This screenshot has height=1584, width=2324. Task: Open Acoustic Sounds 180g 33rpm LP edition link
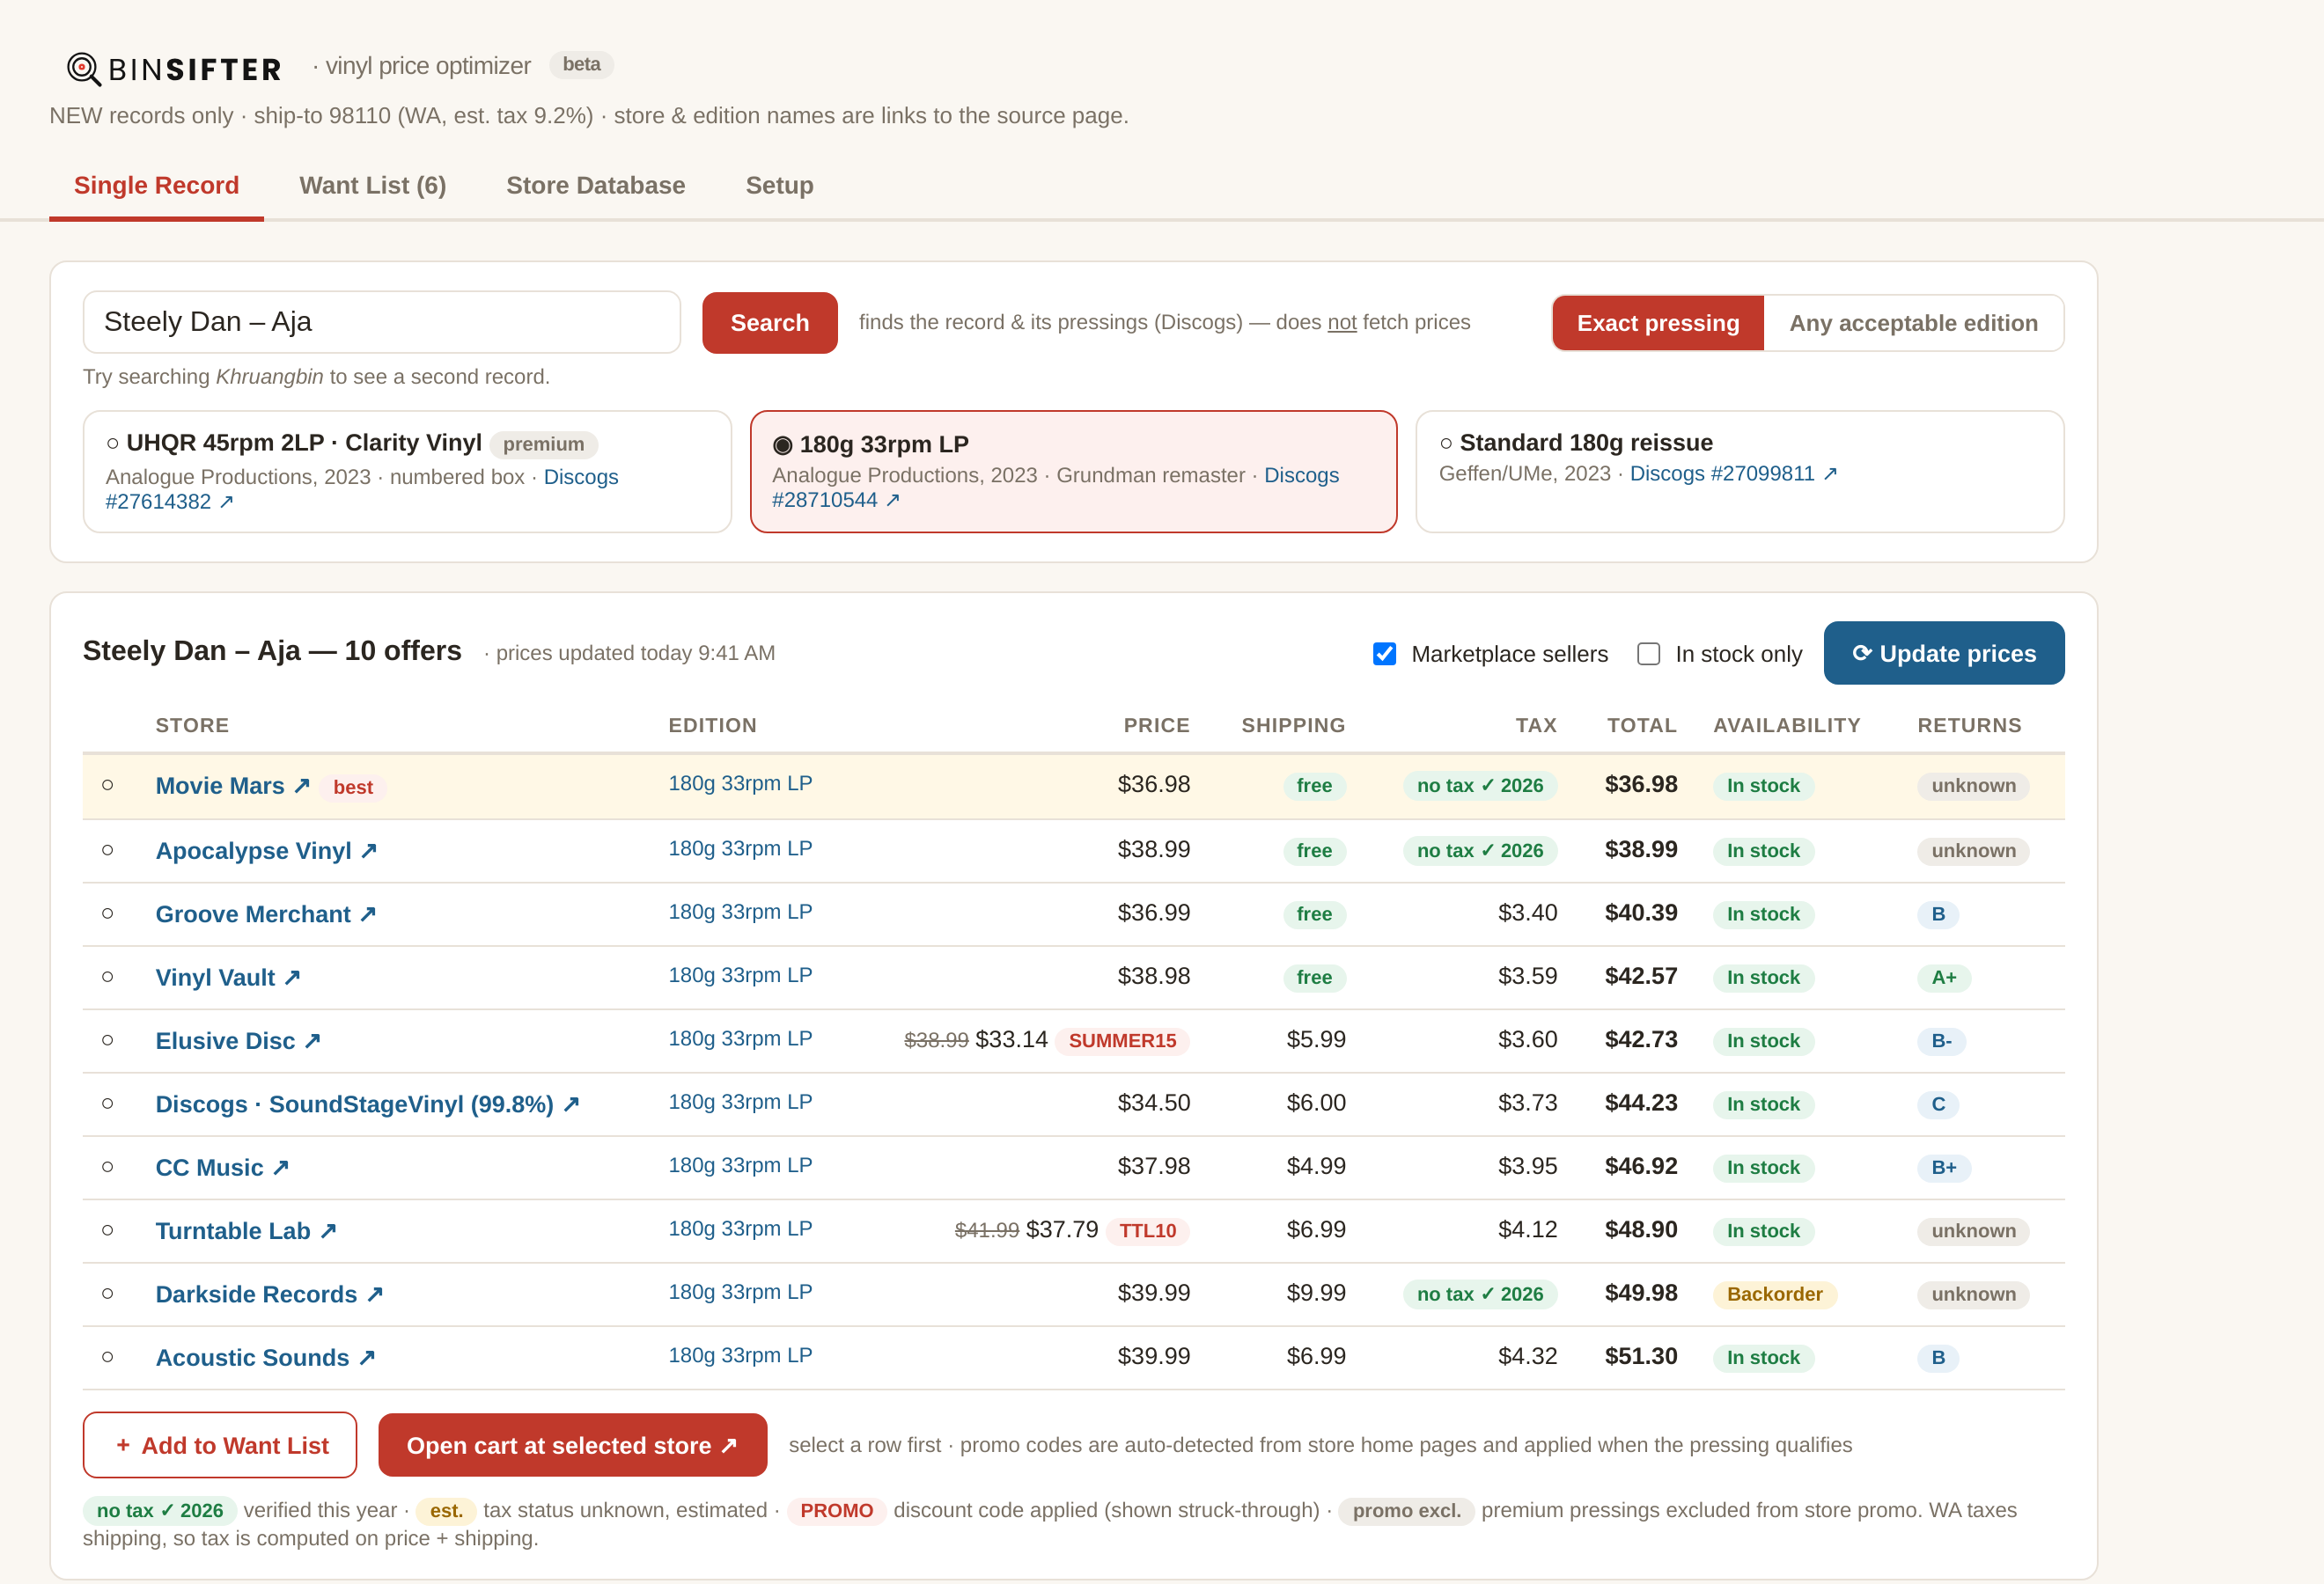[740, 1356]
